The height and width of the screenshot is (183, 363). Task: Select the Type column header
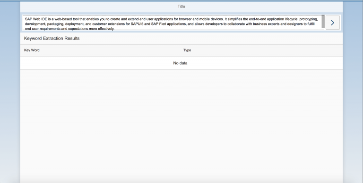pyautogui.click(x=187, y=50)
